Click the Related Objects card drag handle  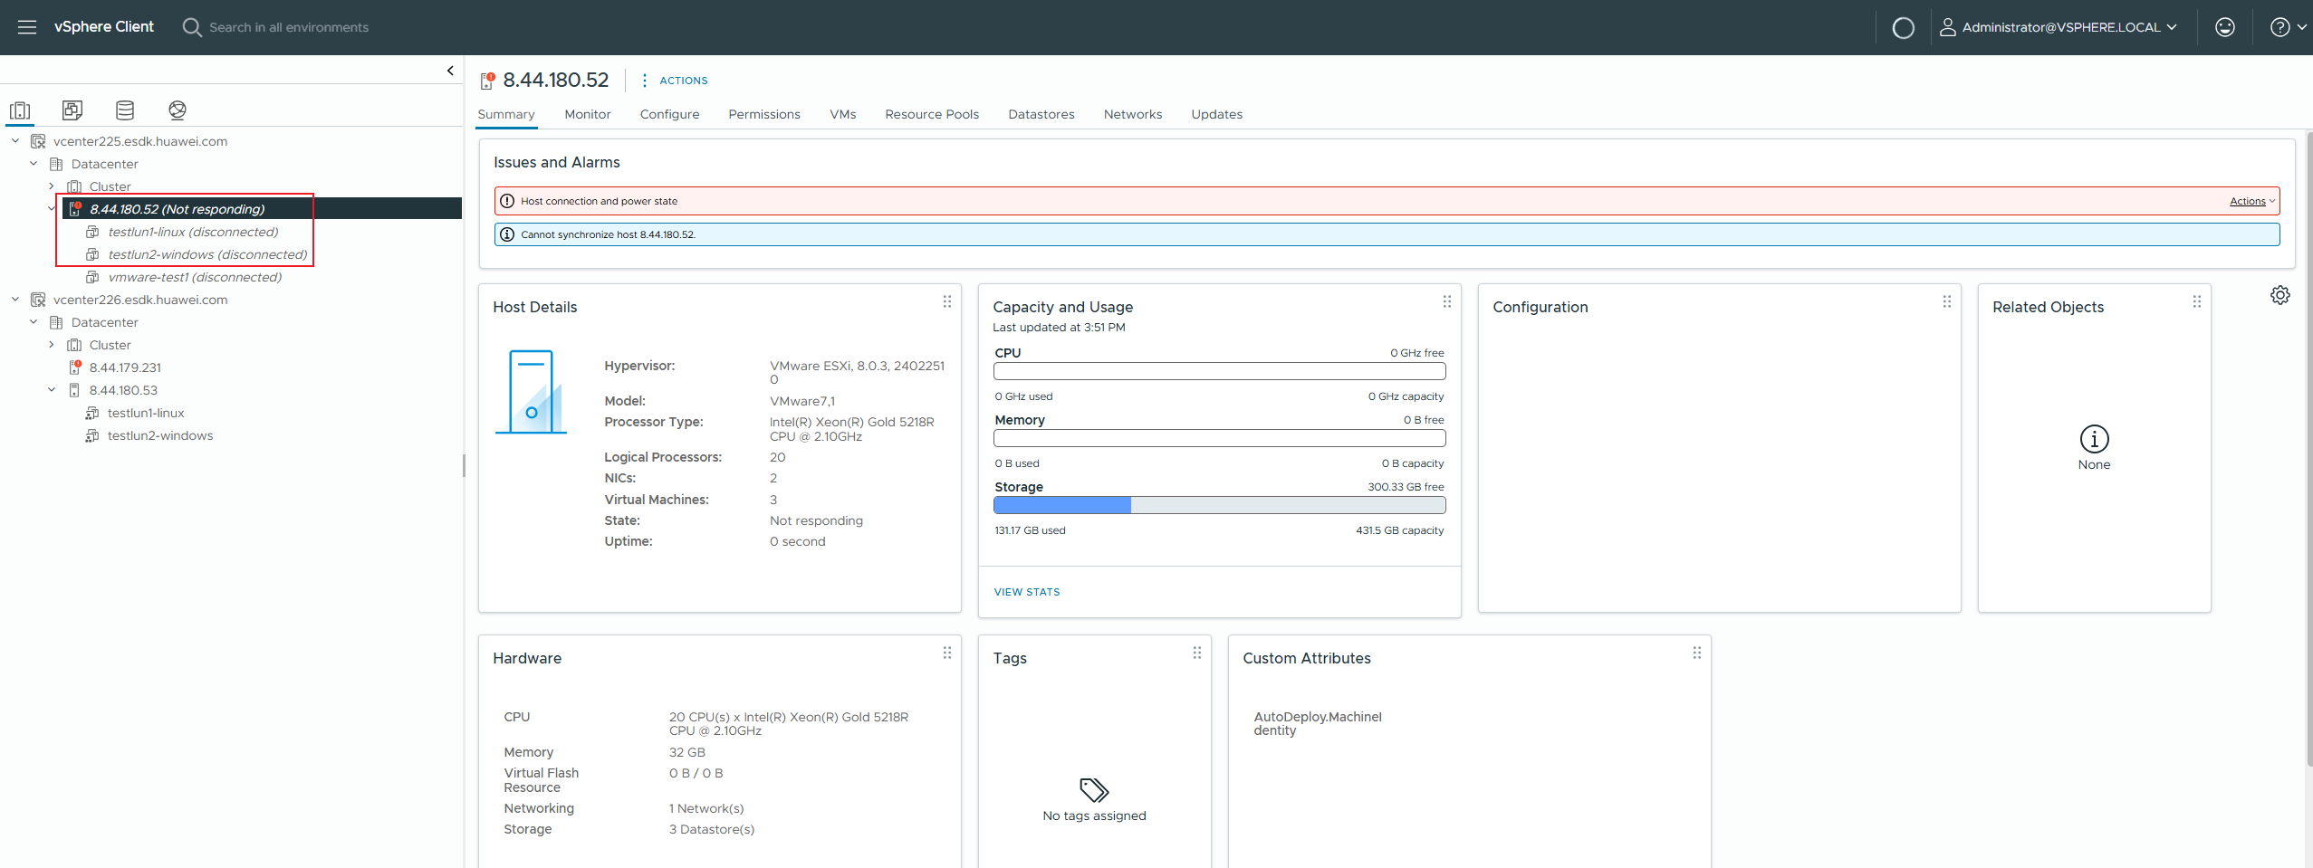point(2197,301)
